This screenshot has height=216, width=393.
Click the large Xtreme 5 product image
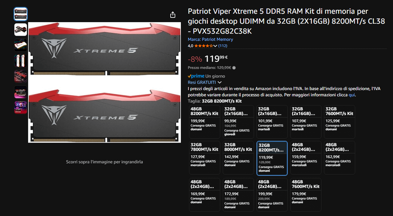(104, 83)
